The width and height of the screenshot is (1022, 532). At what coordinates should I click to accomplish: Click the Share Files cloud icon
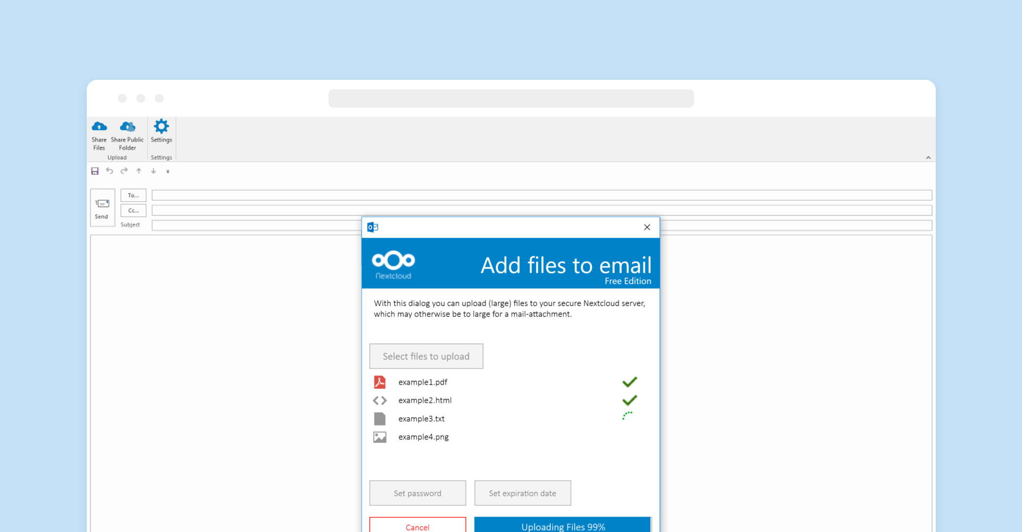coord(99,127)
